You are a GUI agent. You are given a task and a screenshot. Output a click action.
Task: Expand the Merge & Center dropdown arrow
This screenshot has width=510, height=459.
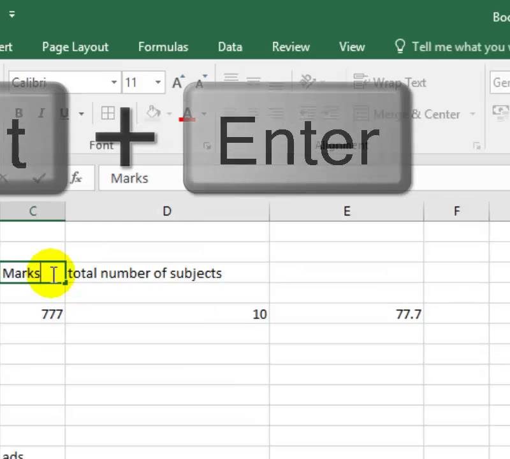(x=472, y=114)
